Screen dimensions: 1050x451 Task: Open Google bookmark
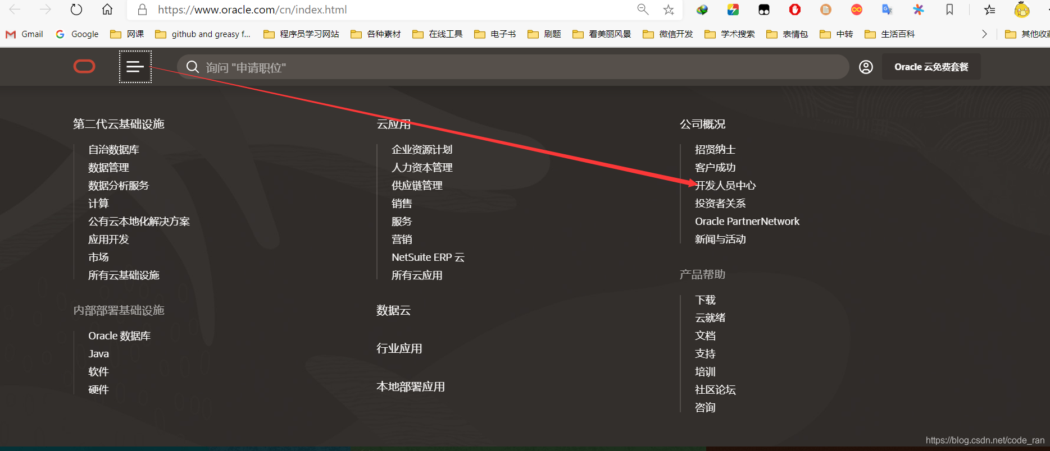[x=78, y=34]
